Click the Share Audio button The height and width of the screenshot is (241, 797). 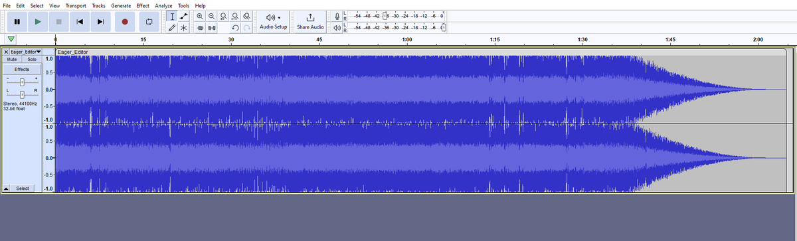point(310,21)
